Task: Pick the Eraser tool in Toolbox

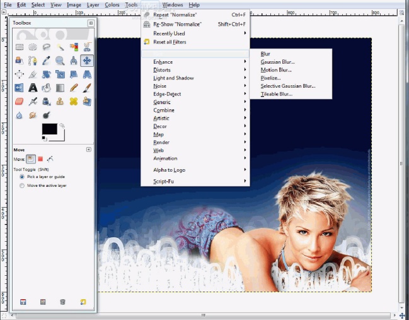Action: pyautogui.click(x=19, y=102)
